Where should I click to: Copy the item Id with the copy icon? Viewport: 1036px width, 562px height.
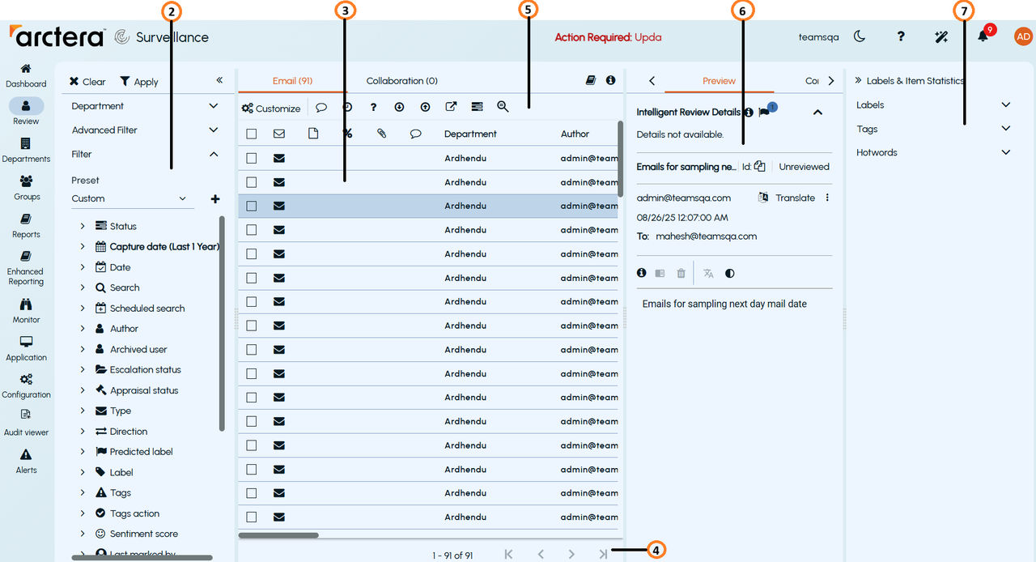tap(759, 167)
